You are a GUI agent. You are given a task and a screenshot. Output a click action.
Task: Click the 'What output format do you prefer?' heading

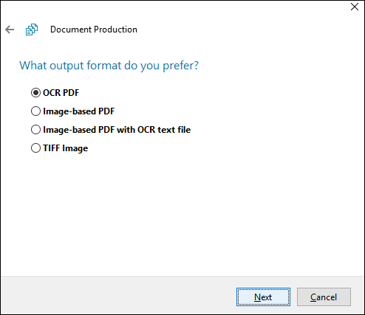pyautogui.click(x=109, y=66)
